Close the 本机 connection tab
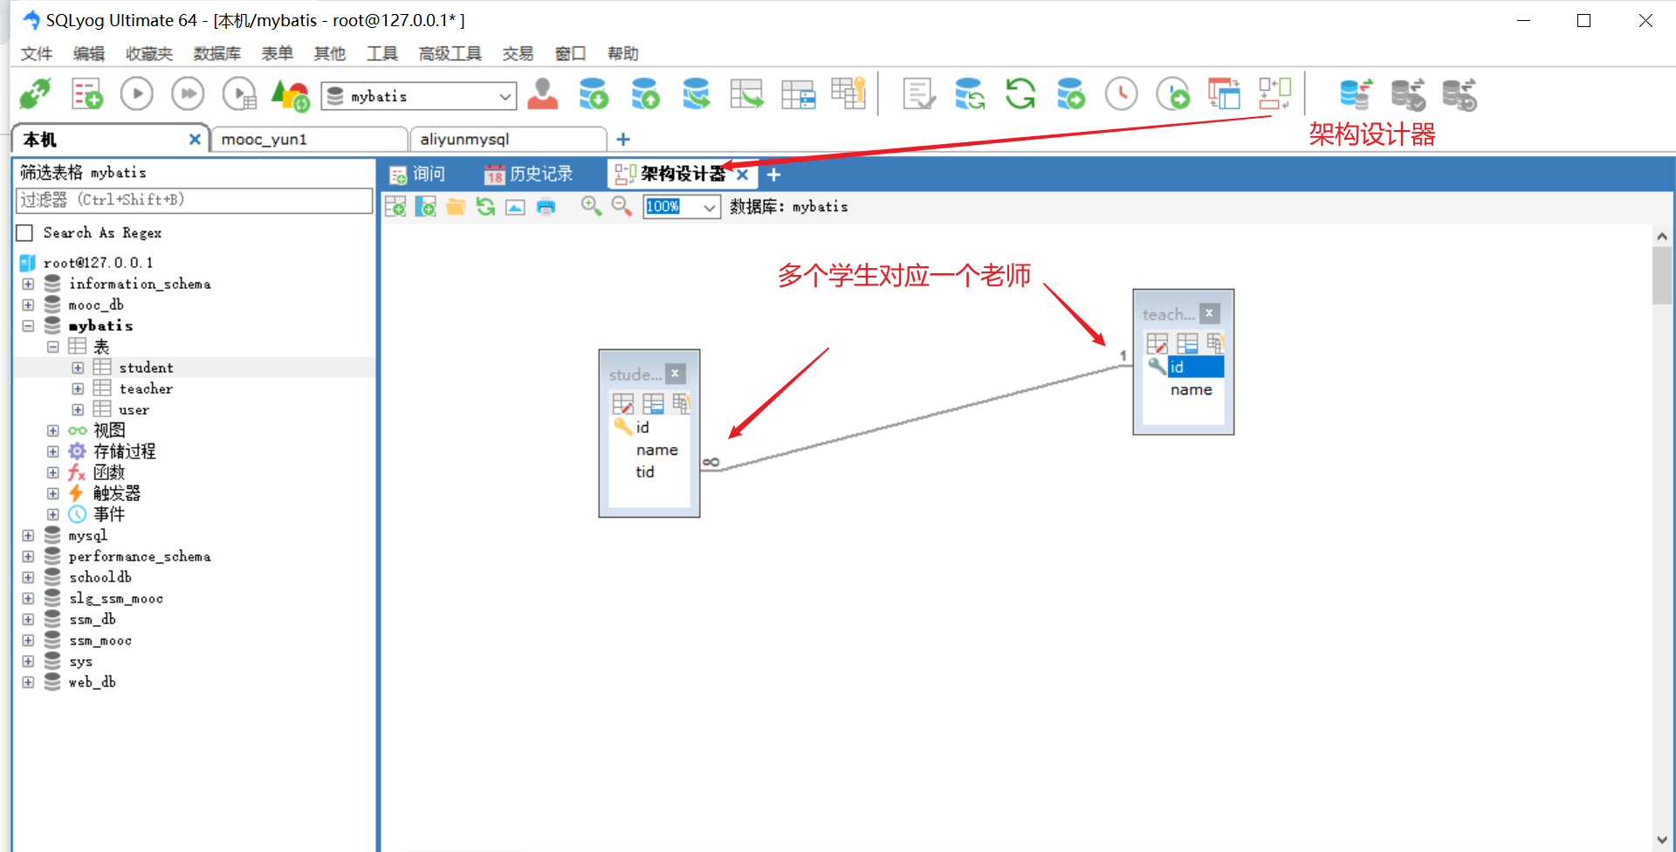1676x852 pixels. point(195,139)
